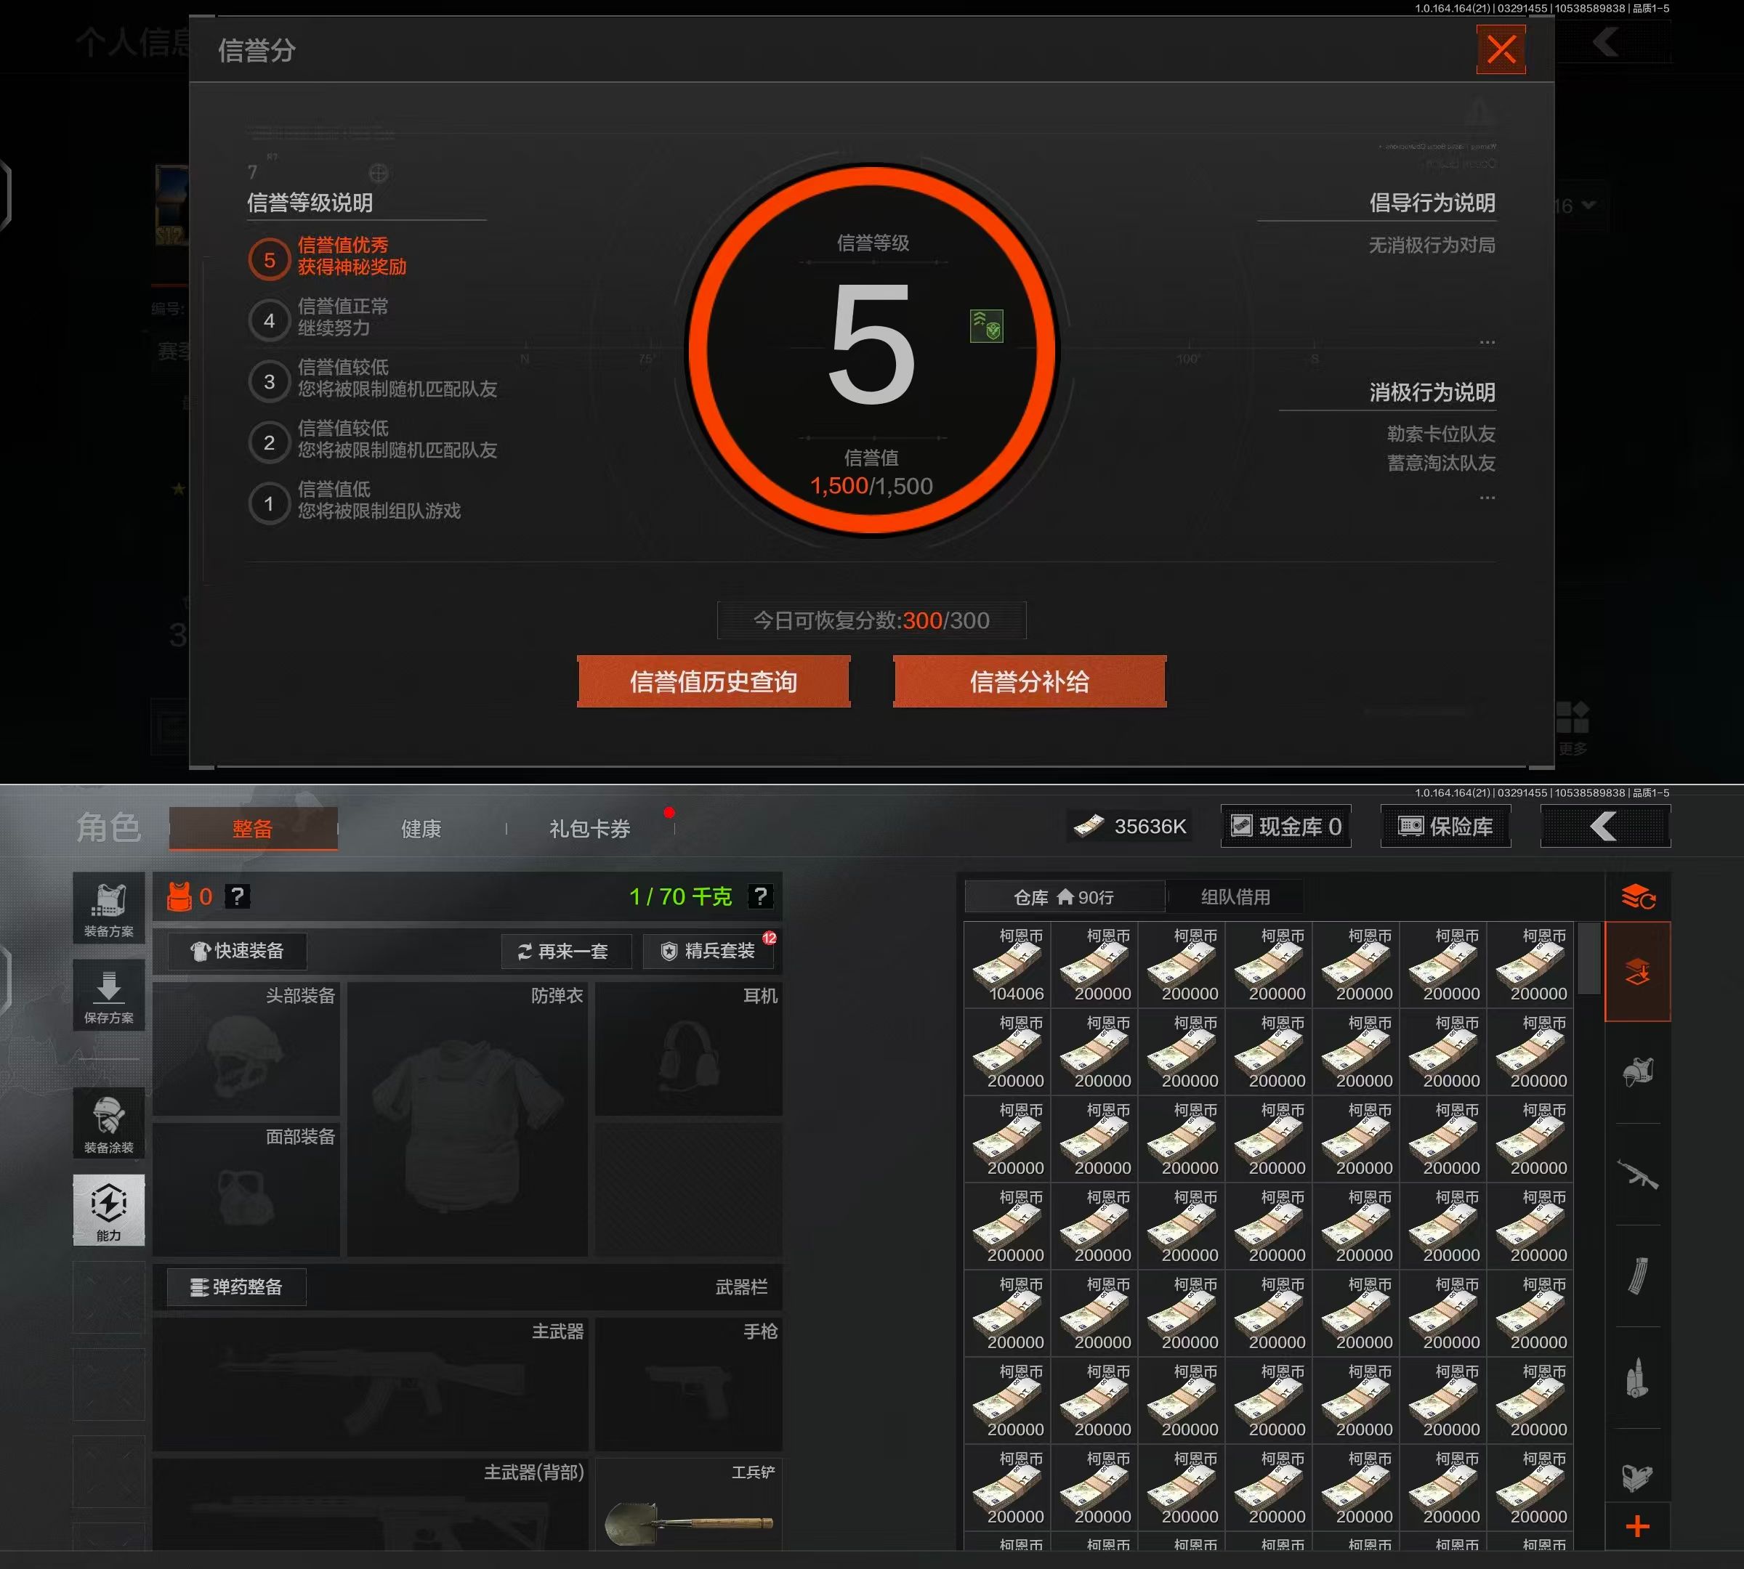
Task: Click the sight attachments filter icon
Action: point(1637,1477)
